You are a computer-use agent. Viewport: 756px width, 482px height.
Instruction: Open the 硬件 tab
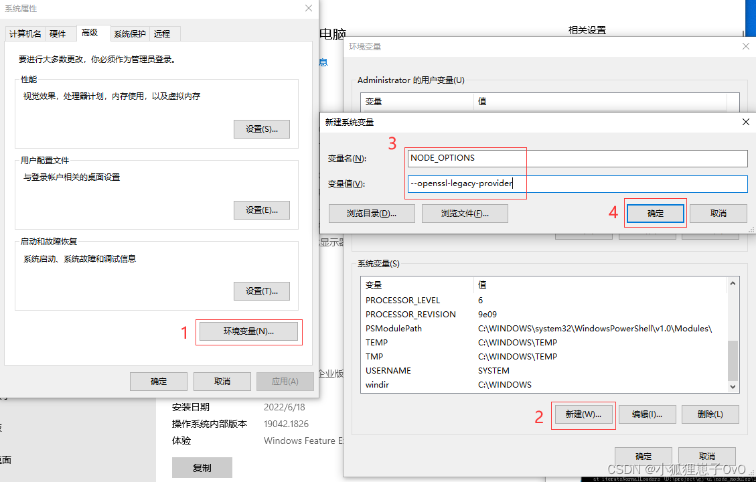coord(58,33)
